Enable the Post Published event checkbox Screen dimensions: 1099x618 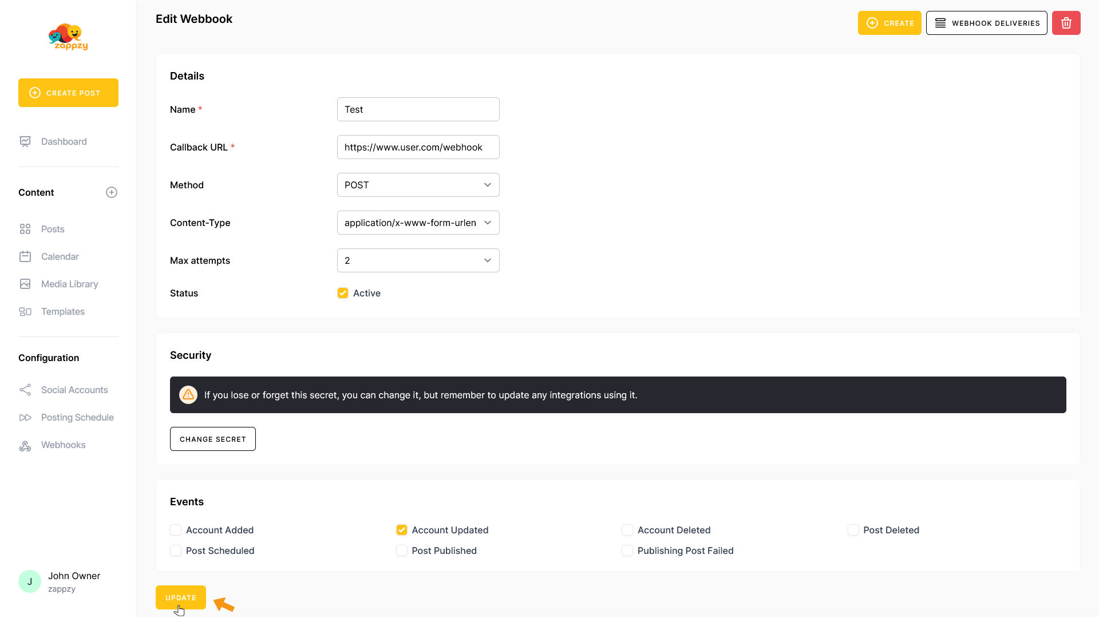coord(402,550)
